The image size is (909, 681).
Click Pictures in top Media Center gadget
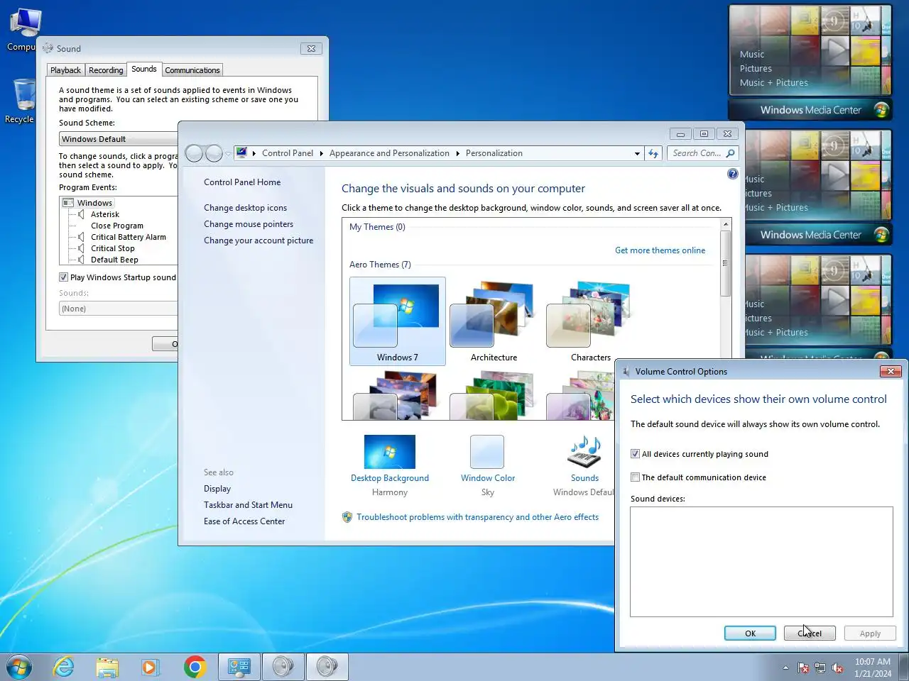click(x=756, y=69)
